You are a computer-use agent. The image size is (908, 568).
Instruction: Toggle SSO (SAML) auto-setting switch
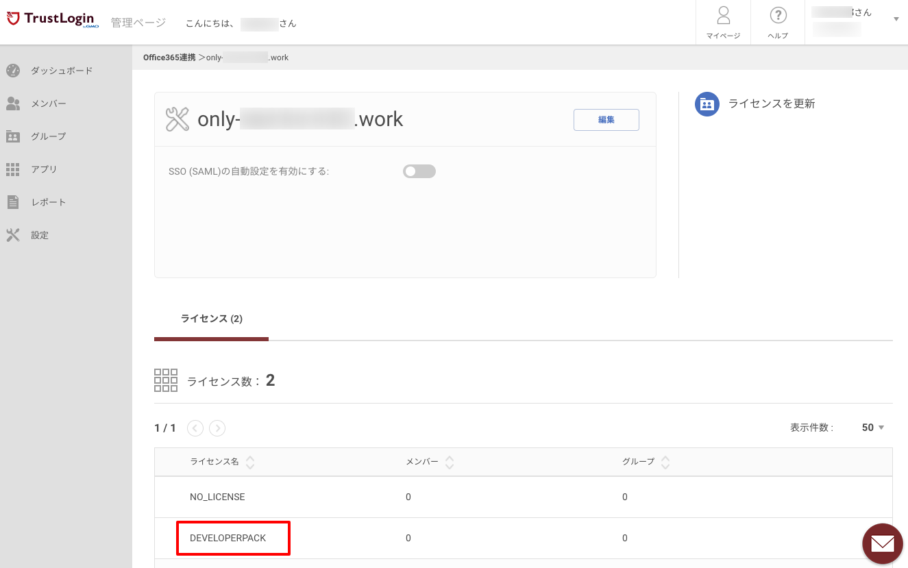click(419, 171)
